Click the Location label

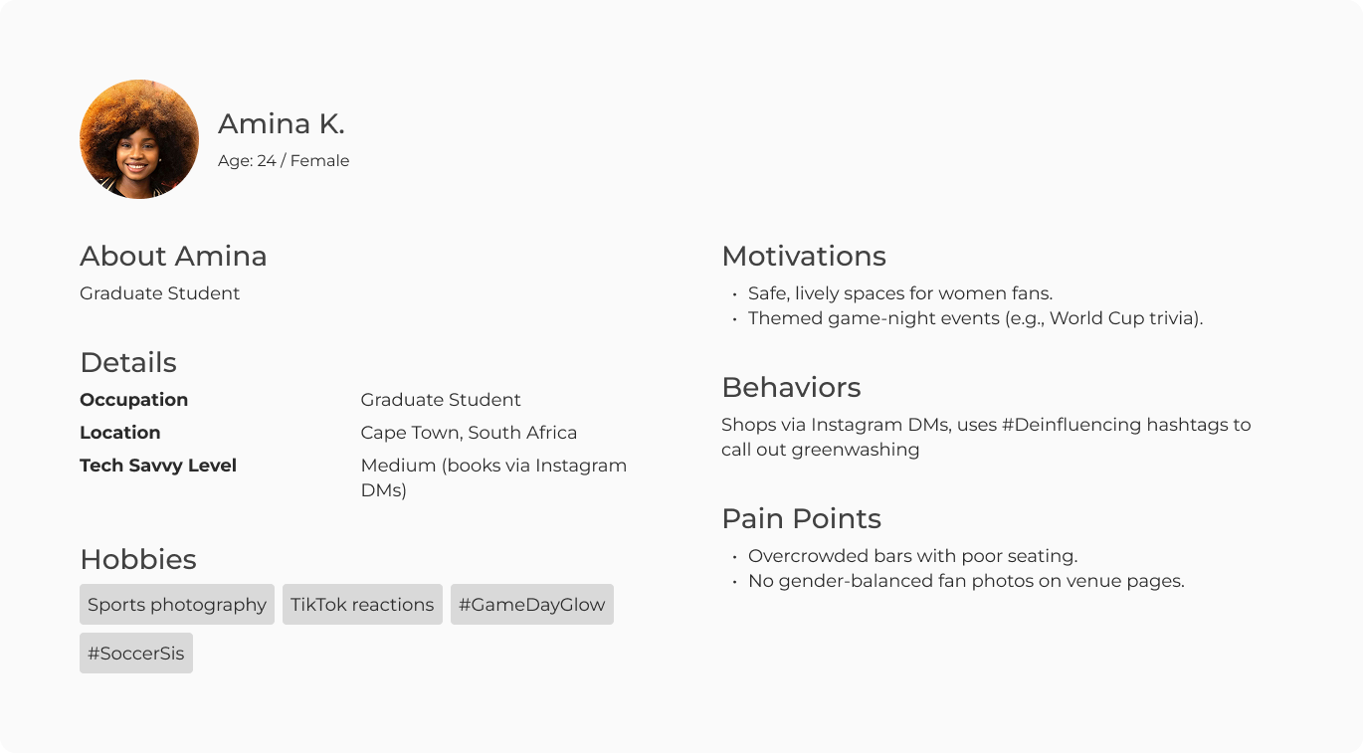(x=119, y=433)
